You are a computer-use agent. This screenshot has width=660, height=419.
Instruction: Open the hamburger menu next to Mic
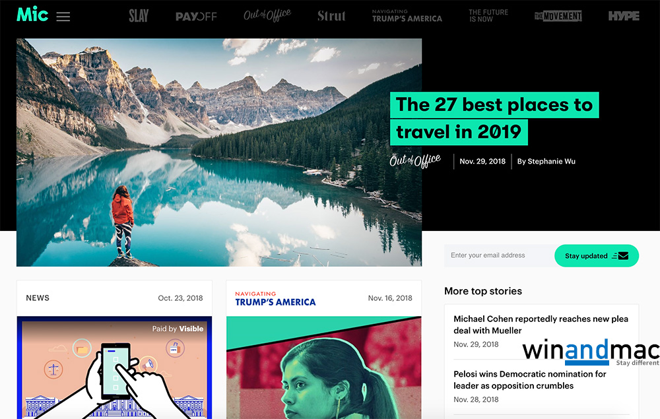coord(63,16)
